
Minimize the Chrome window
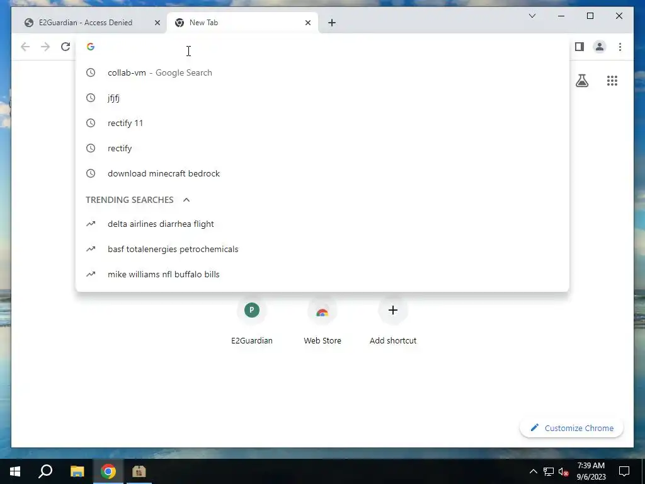click(561, 16)
